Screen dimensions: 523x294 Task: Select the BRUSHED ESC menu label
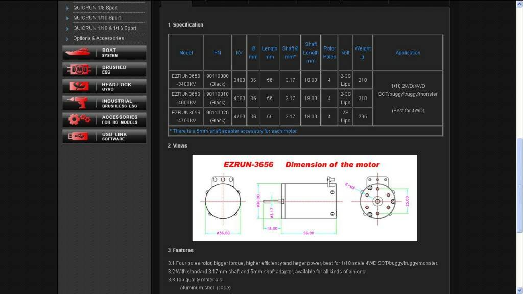pyautogui.click(x=114, y=69)
